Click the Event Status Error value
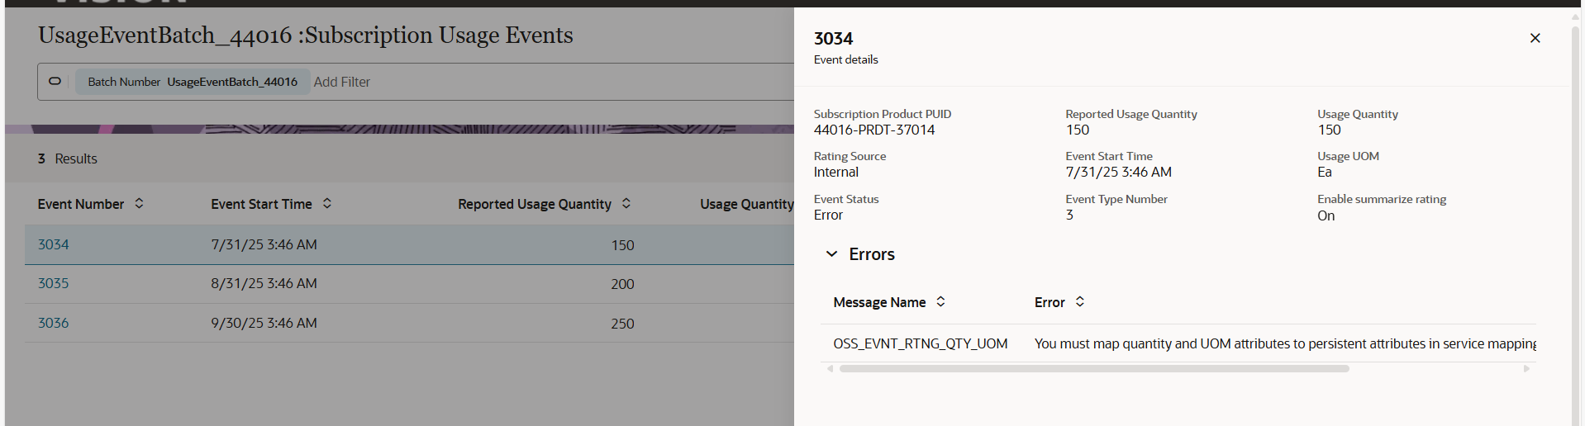 coord(828,215)
